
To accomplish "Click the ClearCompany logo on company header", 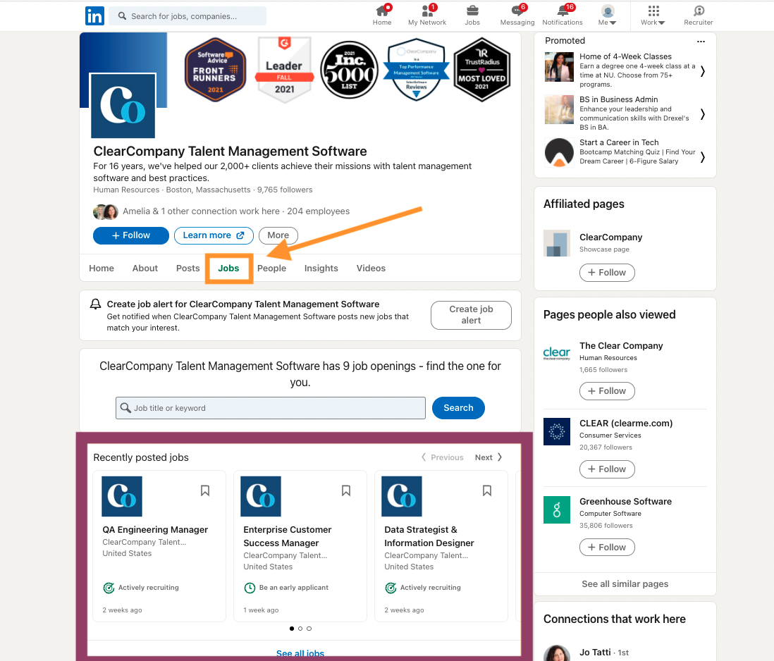I will pyautogui.click(x=123, y=106).
